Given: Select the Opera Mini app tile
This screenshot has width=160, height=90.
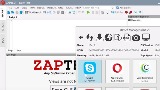Looking at the screenshot, I should 117,72.
